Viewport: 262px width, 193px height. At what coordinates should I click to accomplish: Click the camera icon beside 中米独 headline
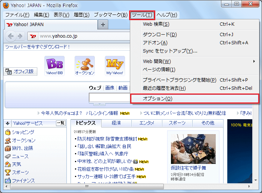(x=135, y=161)
